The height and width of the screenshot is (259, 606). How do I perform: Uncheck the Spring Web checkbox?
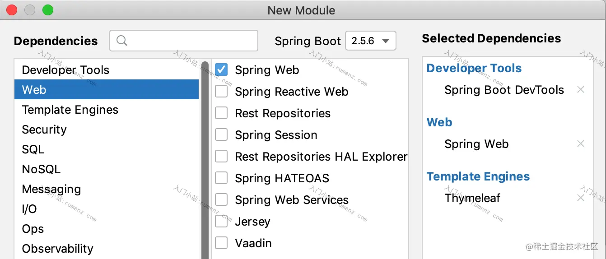tap(221, 69)
